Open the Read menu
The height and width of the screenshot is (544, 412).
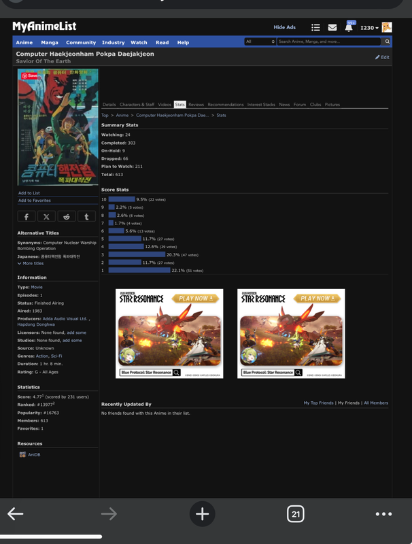tap(162, 42)
